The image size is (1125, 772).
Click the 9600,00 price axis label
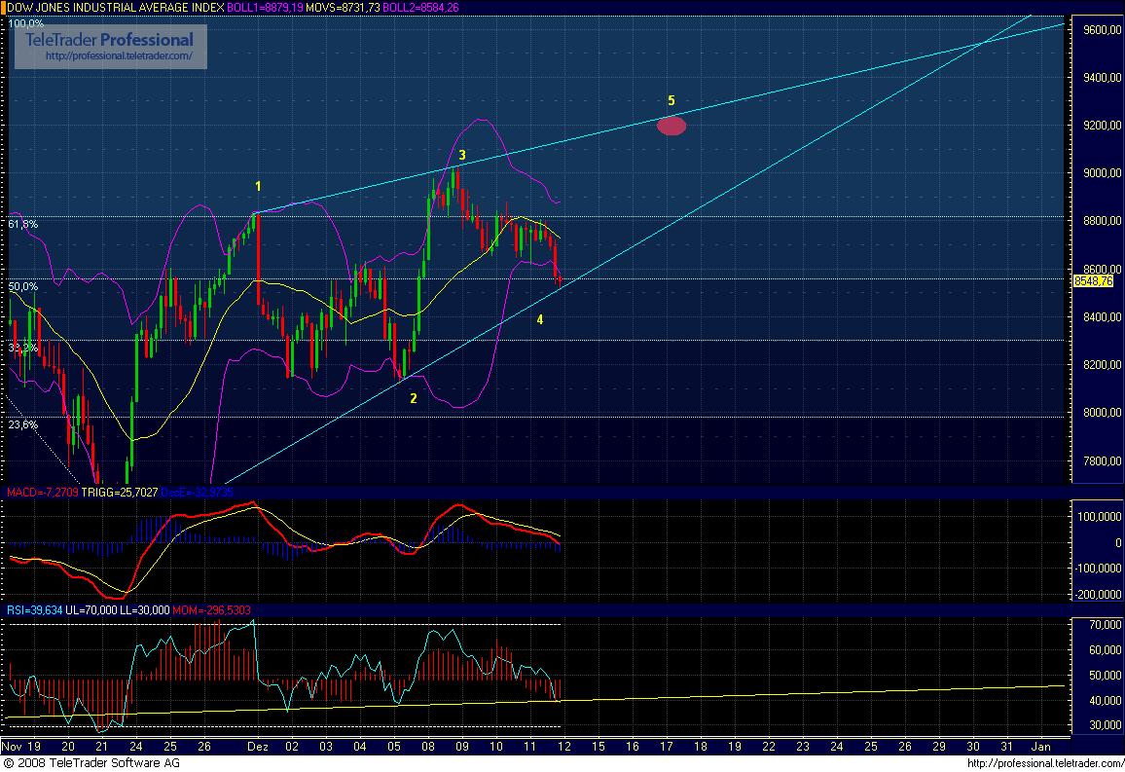1103,29
